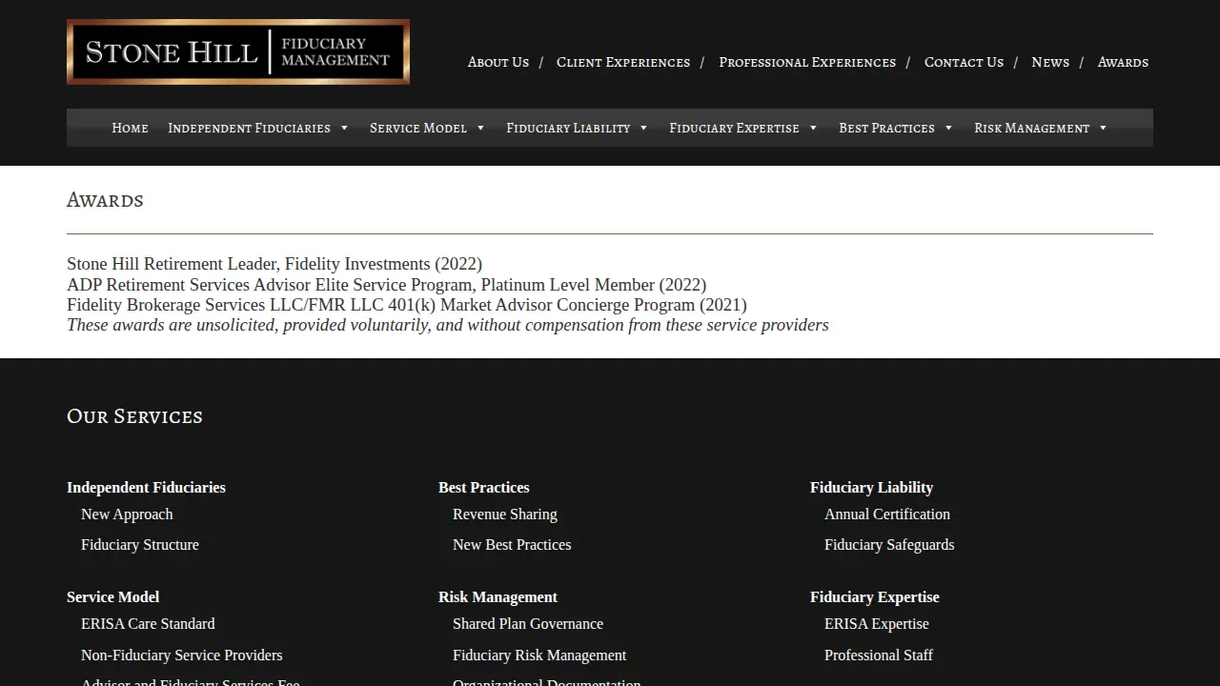Select the Stone Hill Retirement Leader award line
This screenshot has height=686, width=1220.
coord(274,264)
